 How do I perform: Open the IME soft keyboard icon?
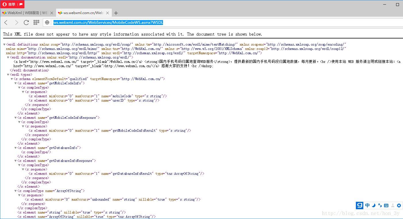pyautogui.click(x=386, y=206)
